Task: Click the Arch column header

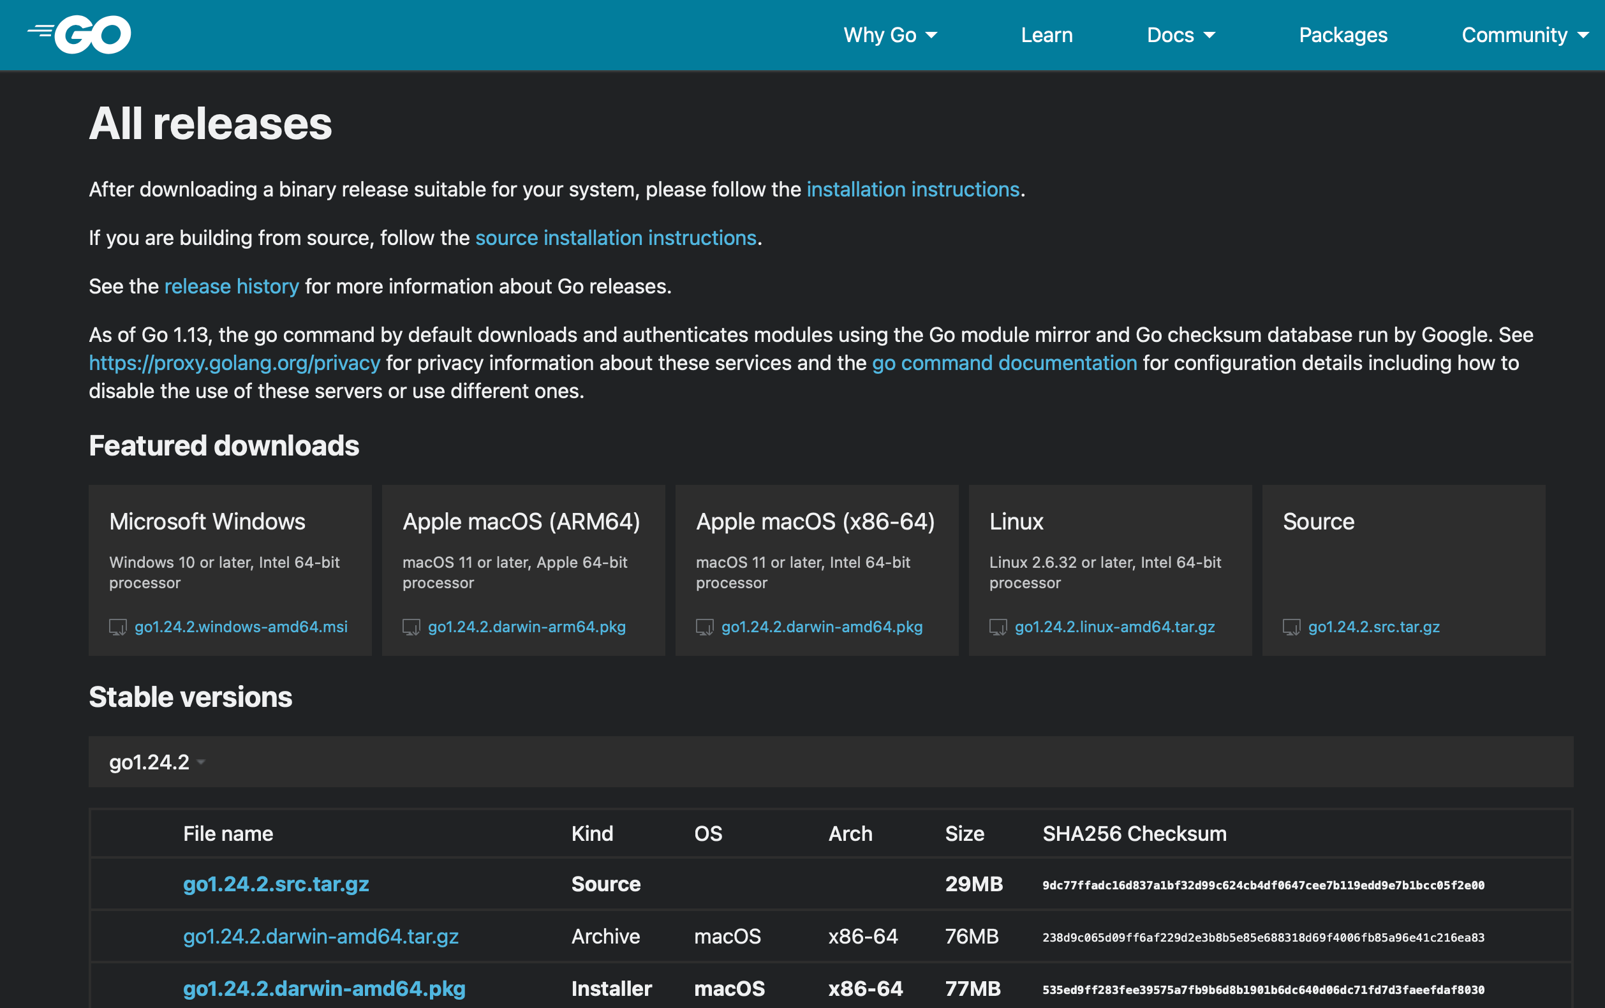Action: click(x=850, y=834)
